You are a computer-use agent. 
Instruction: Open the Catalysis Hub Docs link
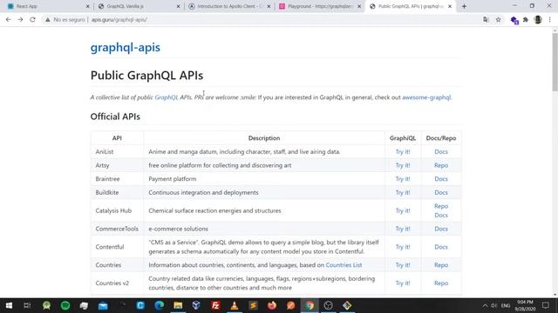tap(441, 215)
